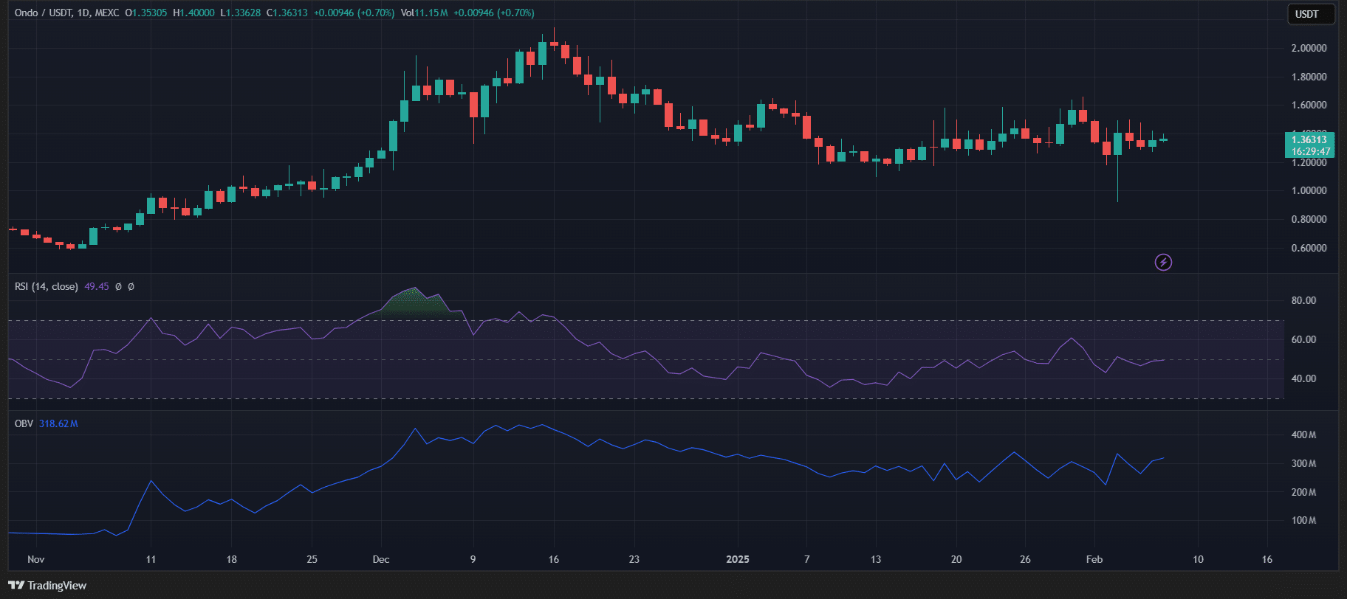Click the 20 date label on time axis

coord(956,559)
